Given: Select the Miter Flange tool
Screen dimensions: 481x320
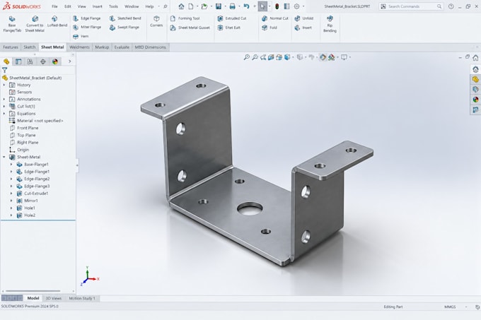Looking at the screenshot, I should pyautogui.click(x=87, y=28).
